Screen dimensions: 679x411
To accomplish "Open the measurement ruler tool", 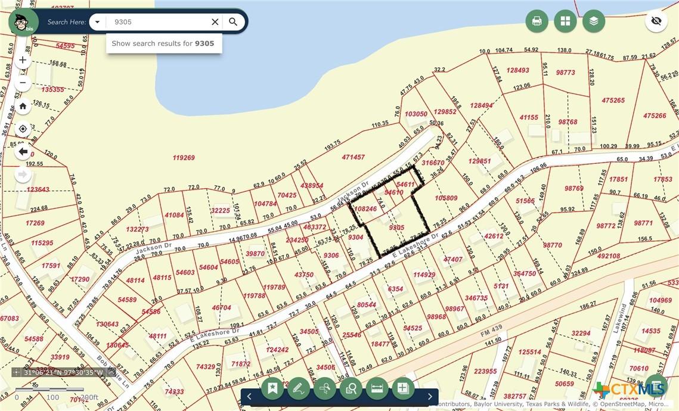I will (377, 388).
